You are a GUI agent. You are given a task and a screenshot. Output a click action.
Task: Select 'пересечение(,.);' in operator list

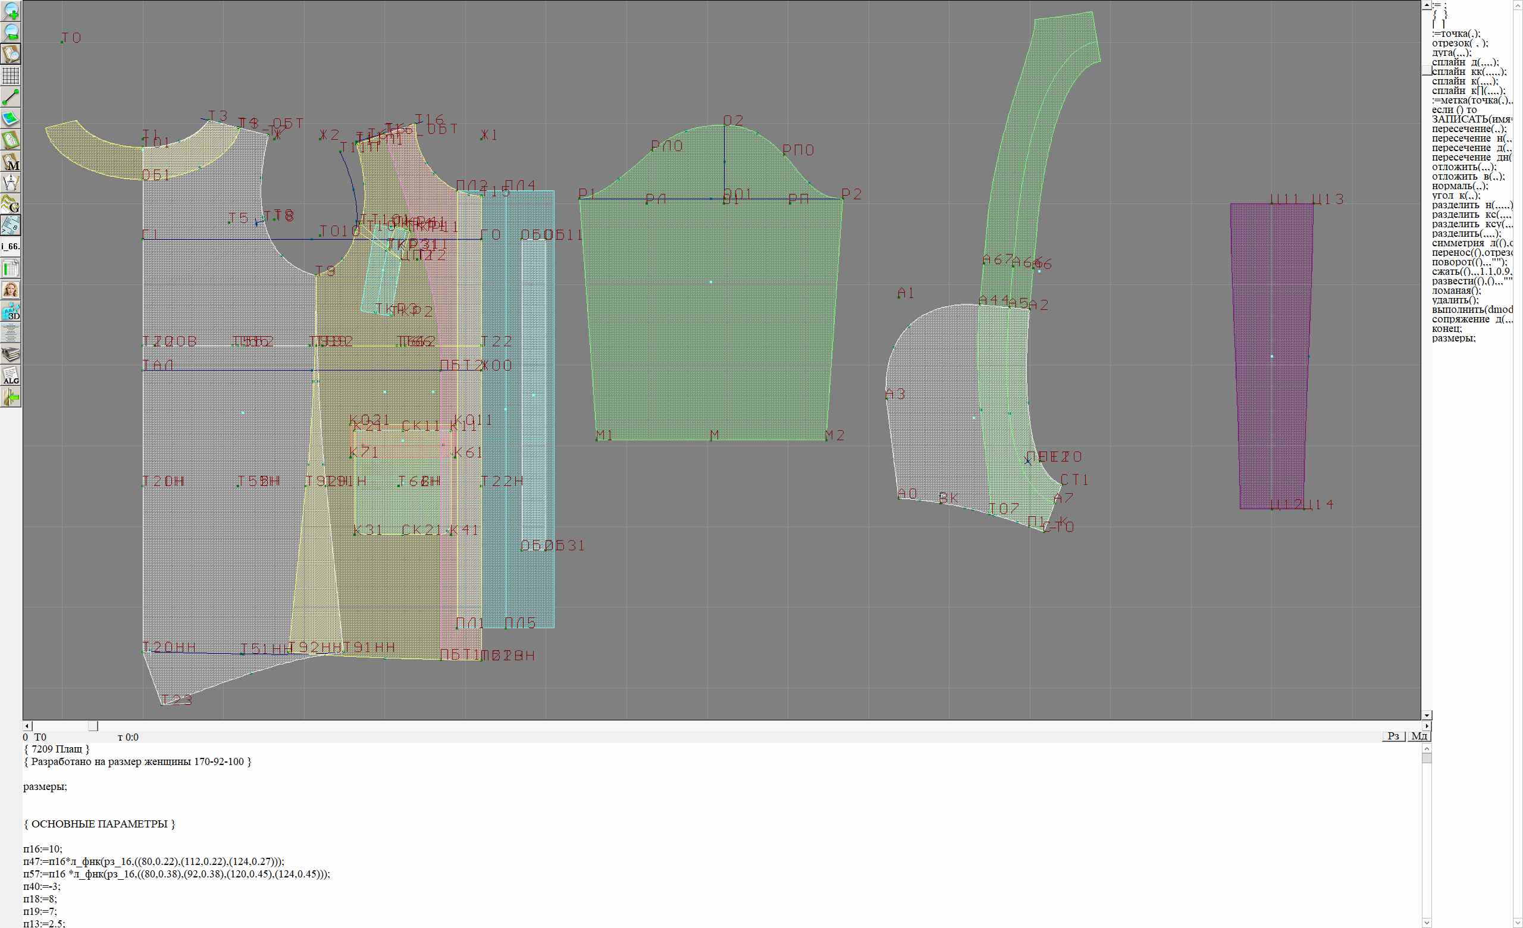pos(1469,129)
